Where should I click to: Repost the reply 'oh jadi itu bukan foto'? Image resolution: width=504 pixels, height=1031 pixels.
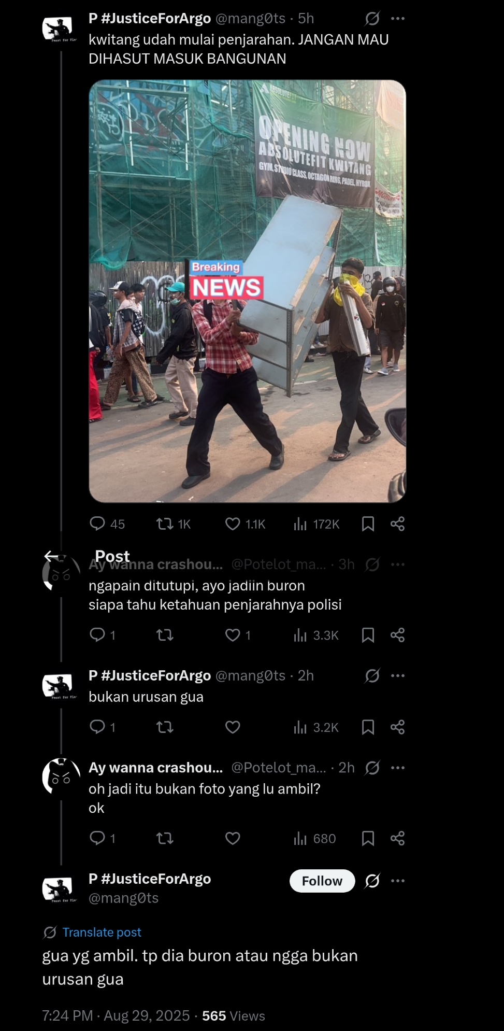165,838
